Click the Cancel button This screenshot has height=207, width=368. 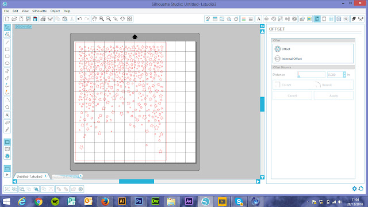[292, 96]
